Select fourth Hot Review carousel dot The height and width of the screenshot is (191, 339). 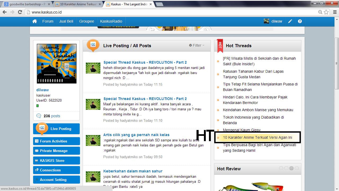[297, 168]
